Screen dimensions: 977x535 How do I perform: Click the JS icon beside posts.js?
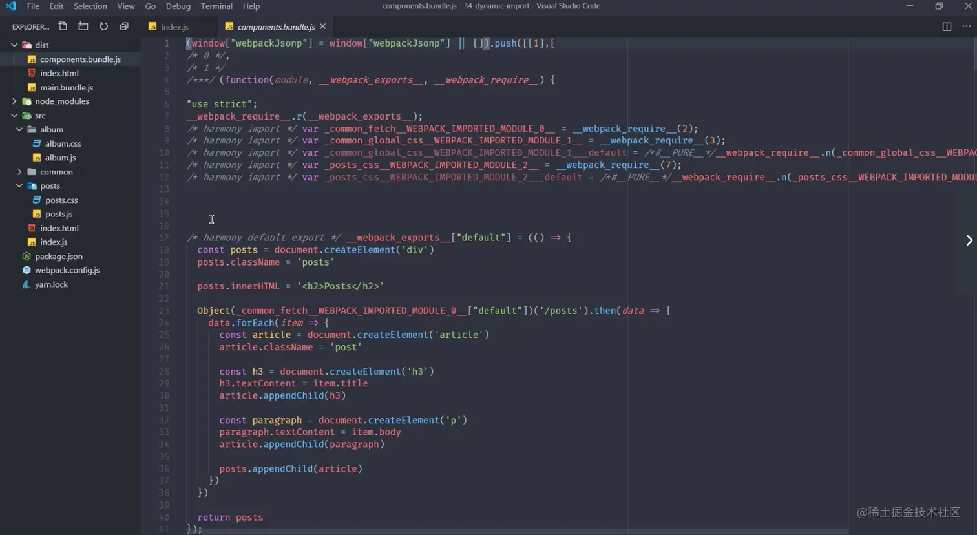point(37,214)
